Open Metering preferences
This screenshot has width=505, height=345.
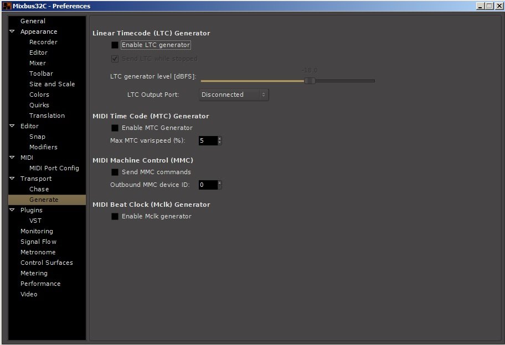(34, 273)
